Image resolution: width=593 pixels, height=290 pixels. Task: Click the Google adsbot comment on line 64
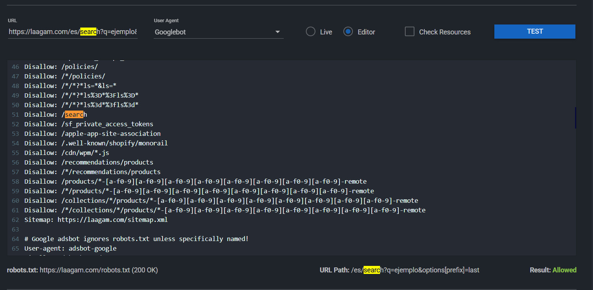coord(136,239)
